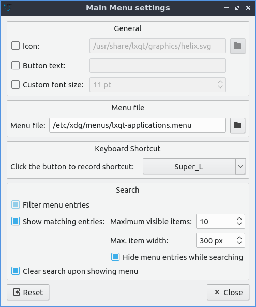The width and height of the screenshot is (256, 307).
Task: Increase Maximum visible items value
Action: (239, 219)
